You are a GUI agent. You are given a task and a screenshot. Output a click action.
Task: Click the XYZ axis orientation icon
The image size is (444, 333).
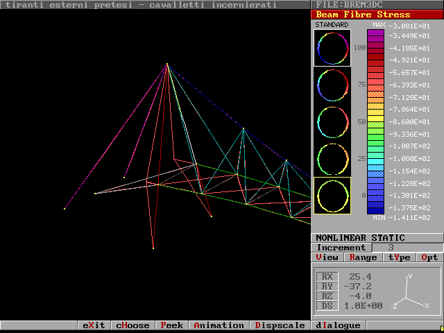coord(410,293)
